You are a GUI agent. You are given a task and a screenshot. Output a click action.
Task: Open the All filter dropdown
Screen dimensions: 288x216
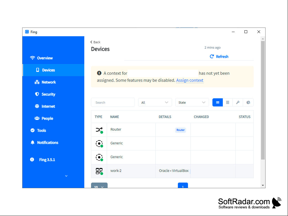point(155,102)
